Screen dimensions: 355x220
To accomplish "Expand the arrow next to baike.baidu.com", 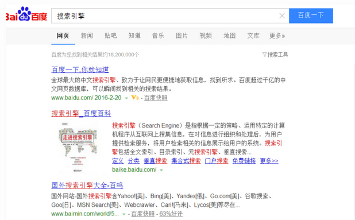I will 161,170.
